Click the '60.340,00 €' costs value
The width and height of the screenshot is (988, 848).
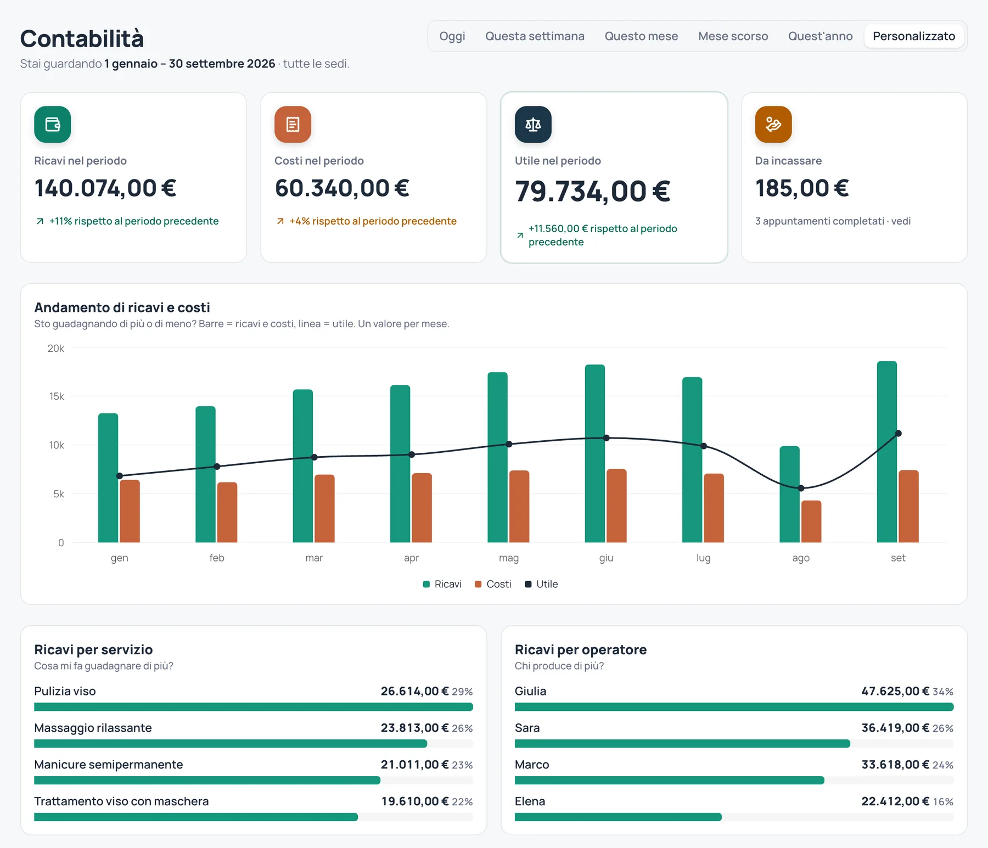point(342,188)
